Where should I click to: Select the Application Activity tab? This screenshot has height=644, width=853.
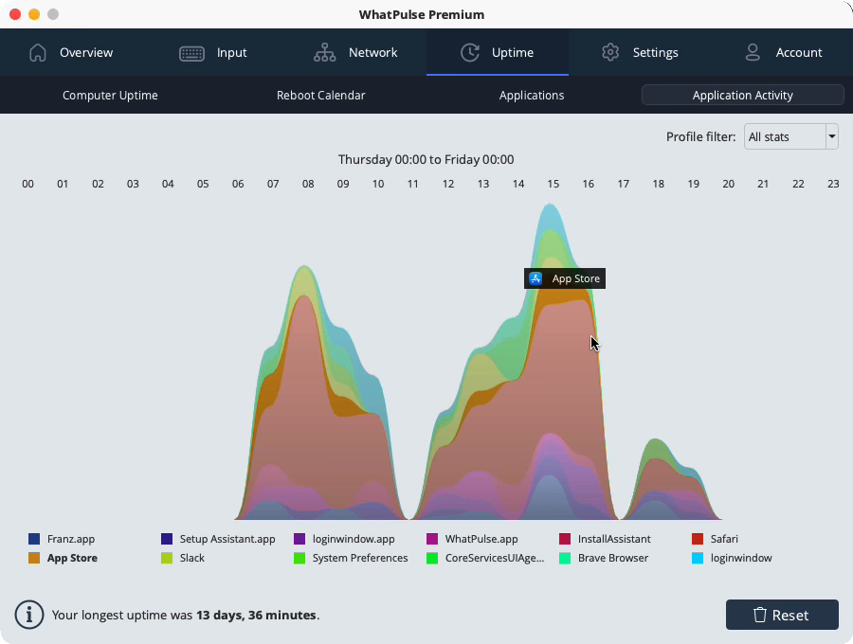742,95
